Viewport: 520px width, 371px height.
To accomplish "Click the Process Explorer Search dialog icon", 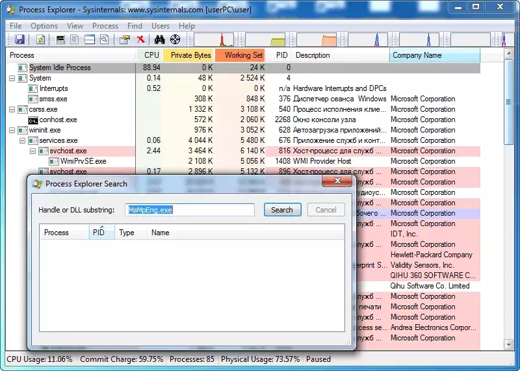I will point(37,184).
